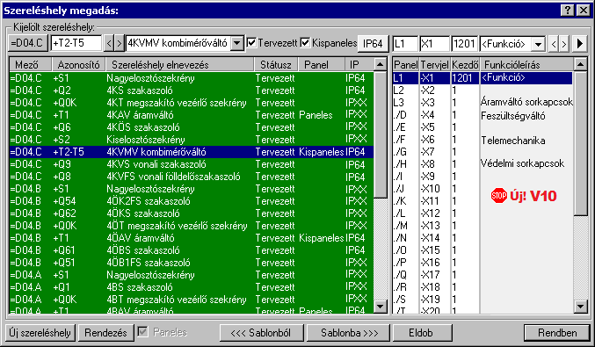The image size is (595, 347).
Task: Select the 4ÖAV áramváltó row
Action: (192, 238)
